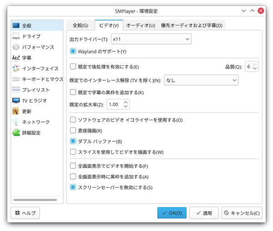Click the 適用 apply button

click(x=204, y=213)
